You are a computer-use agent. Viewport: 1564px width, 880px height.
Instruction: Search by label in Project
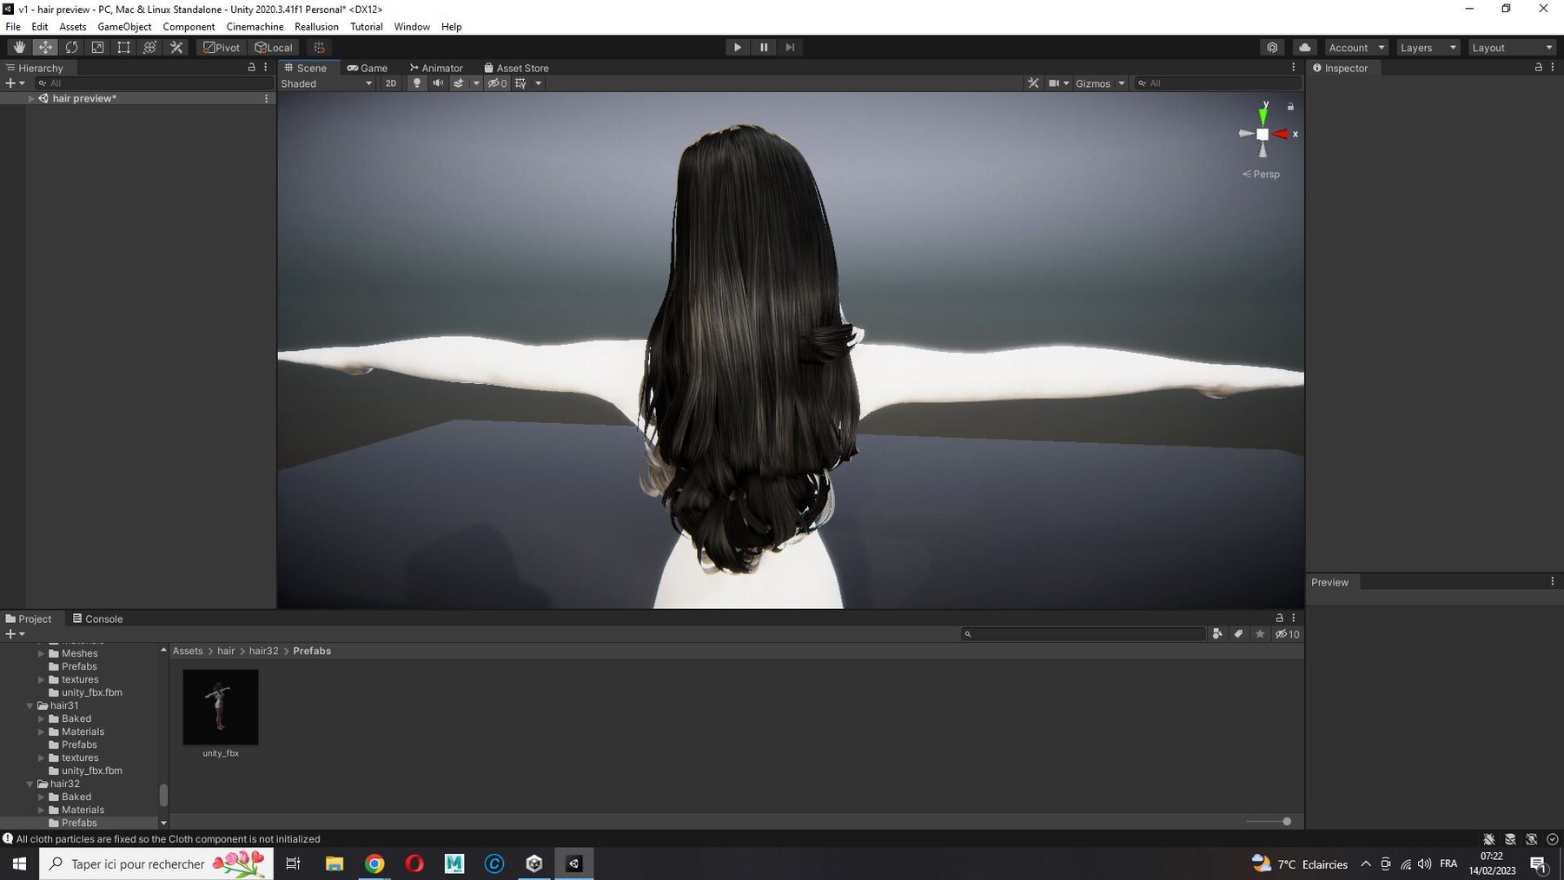pyautogui.click(x=1238, y=634)
